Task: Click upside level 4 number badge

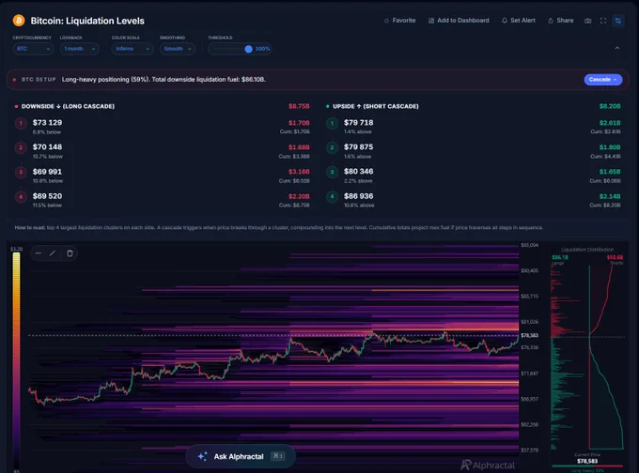Action: click(332, 196)
